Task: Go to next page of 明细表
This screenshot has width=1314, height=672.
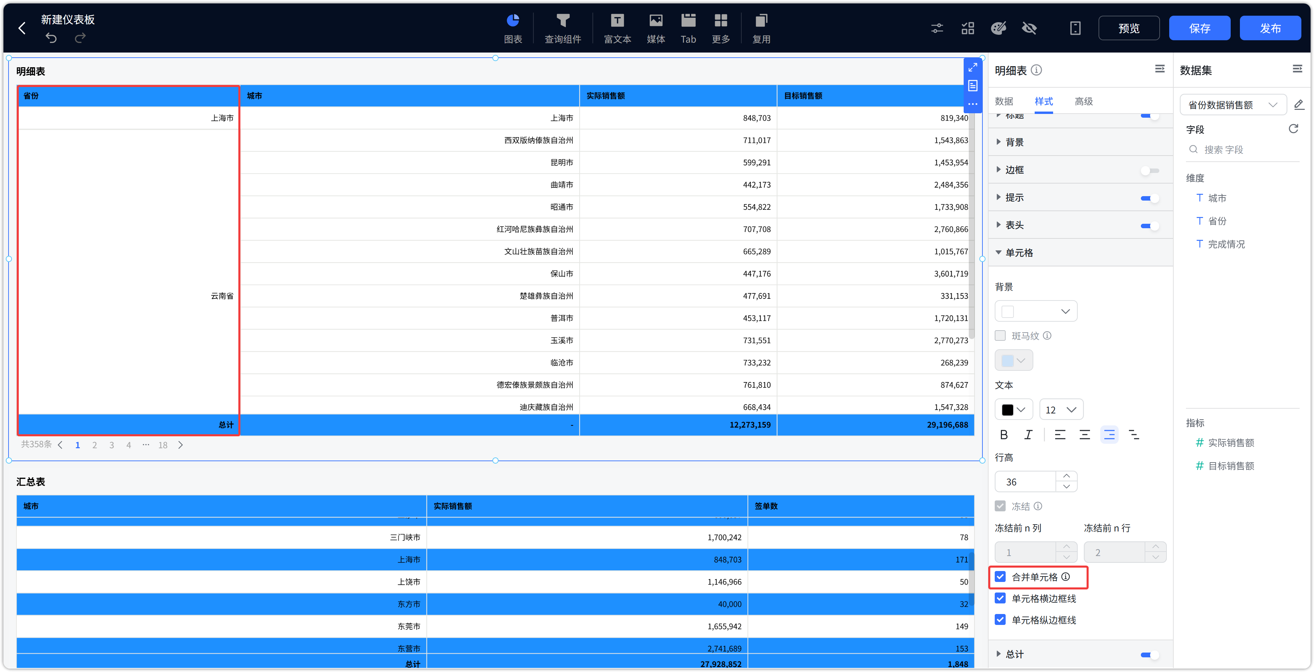Action: pyautogui.click(x=181, y=445)
